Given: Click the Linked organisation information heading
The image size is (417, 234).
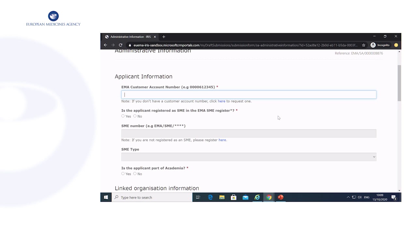Looking at the screenshot, I should pos(157,188).
